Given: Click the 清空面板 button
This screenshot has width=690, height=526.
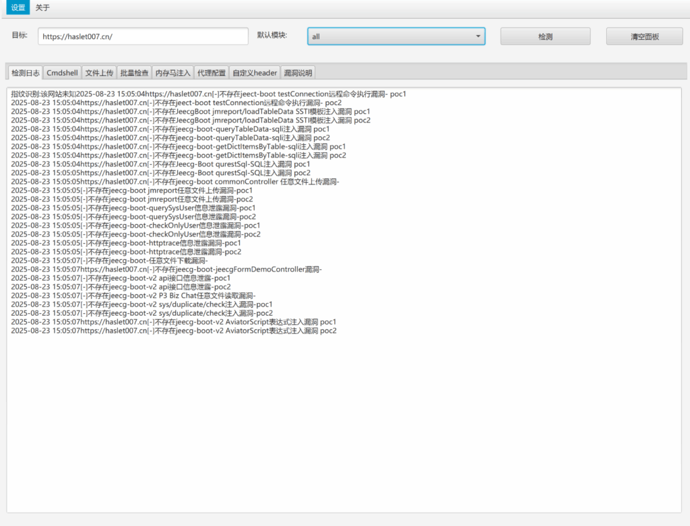Looking at the screenshot, I should coord(644,36).
